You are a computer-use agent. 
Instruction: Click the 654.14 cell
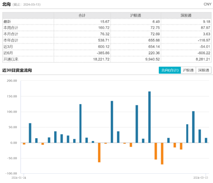pyautogui.click(x=154, y=47)
